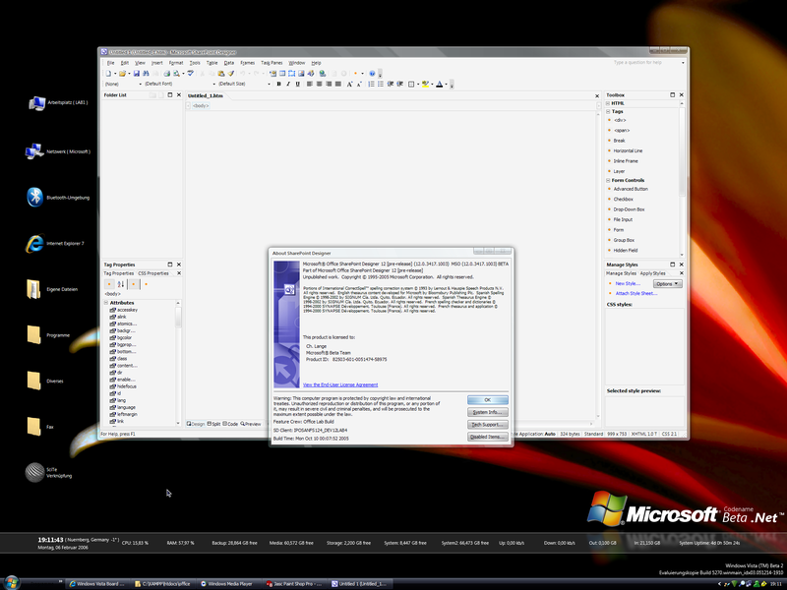Click the Windows Vista Start orb
Viewport: 787px width, 590px height.
pyautogui.click(x=12, y=582)
